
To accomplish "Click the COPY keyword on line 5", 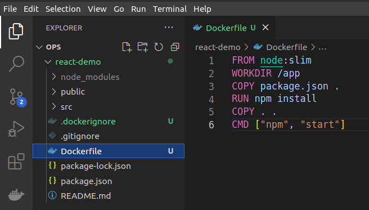I will [x=243, y=111].
